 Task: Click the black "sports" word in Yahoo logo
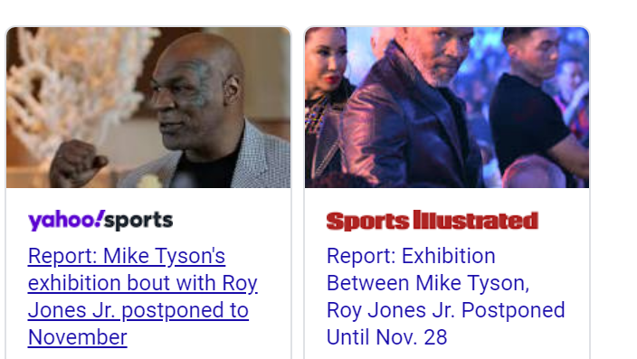tap(138, 222)
